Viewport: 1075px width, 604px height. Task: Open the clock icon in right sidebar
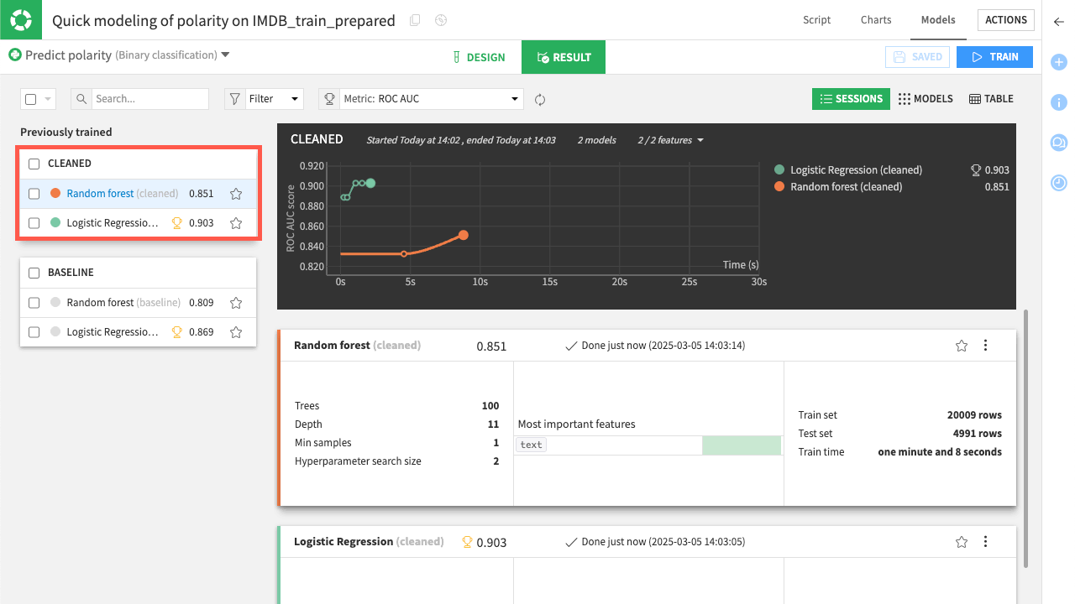pyautogui.click(x=1059, y=182)
